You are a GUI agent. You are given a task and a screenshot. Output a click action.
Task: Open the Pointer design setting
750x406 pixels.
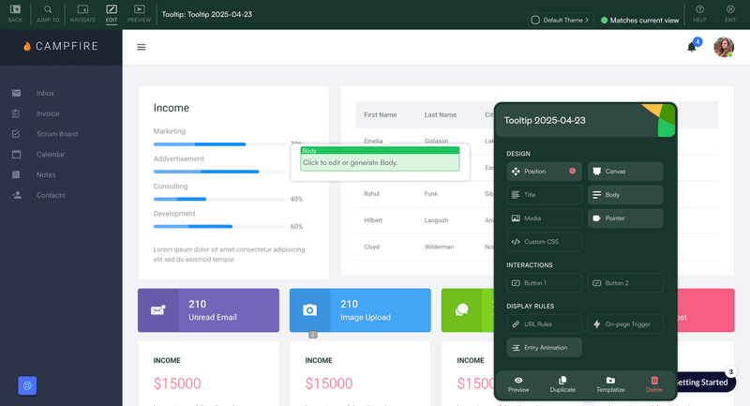pos(625,218)
